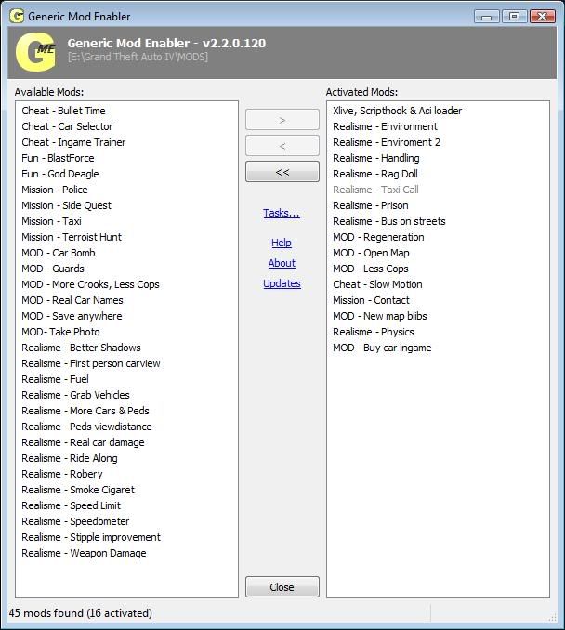Viewport: 565px width, 630px height.
Task: Select 'Mission - Side Quest' mod
Action: click(66, 205)
